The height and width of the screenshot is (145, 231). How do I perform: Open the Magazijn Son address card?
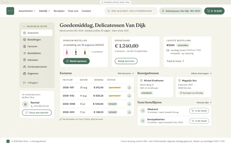pos(194,87)
